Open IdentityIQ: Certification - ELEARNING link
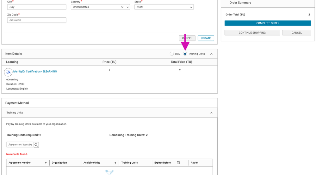This screenshot has height=175, width=316. pyautogui.click(x=35, y=72)
